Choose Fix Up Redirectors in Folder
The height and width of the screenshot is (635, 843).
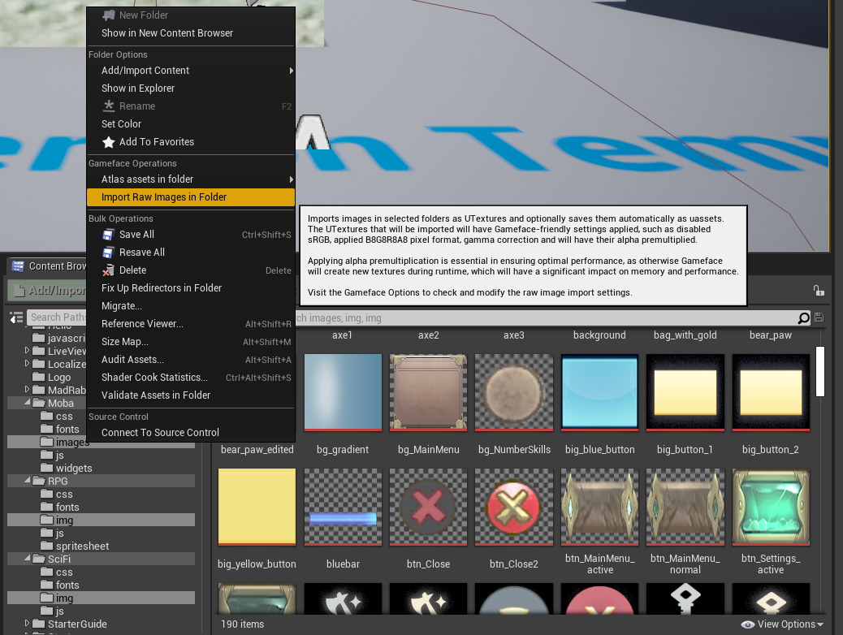coord(190,288)
